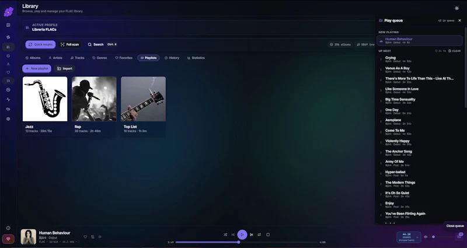Image resolution: width=467 pixels, height=248 pixels.
Task: Open the Top List playlist thumbnail
Action: tap(143, 99)
